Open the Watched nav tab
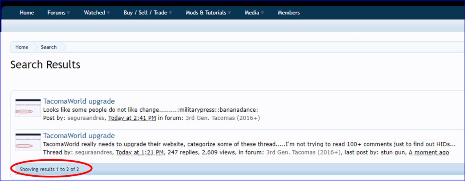The height and width of the screenshot is (181, 465). [95, 13]
